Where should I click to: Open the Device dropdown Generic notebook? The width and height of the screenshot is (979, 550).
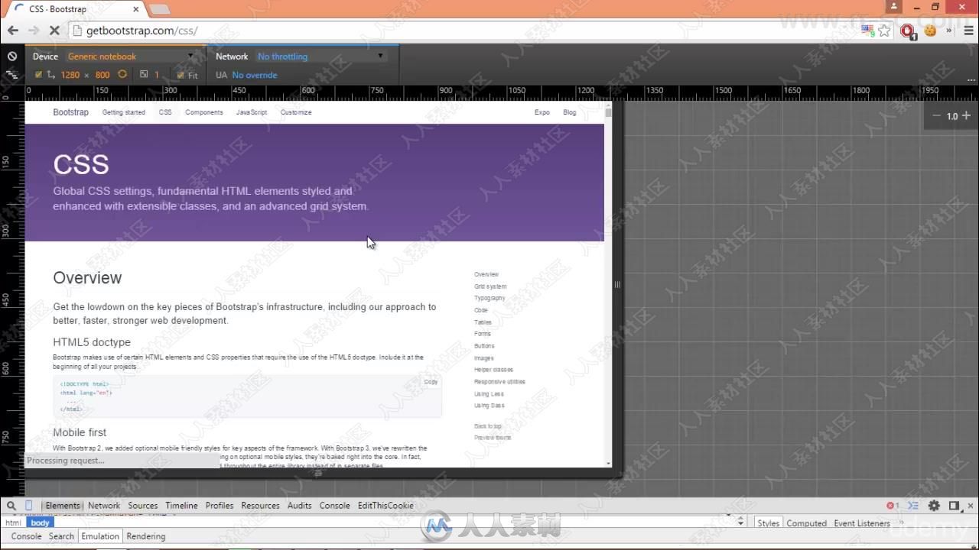pyautogui.click(x=130, y=57)
